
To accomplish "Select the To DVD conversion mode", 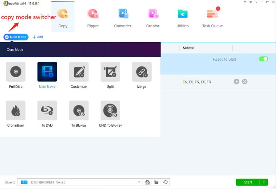I will 47,111.
